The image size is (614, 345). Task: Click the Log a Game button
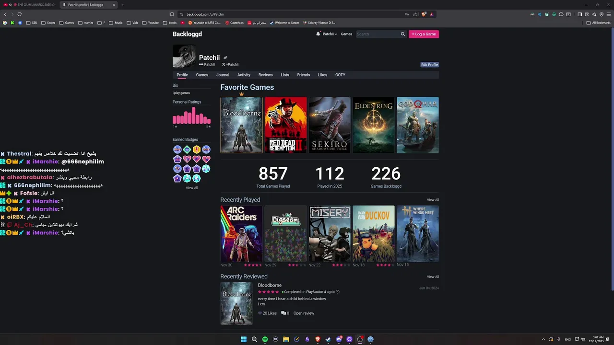[424, 34]
